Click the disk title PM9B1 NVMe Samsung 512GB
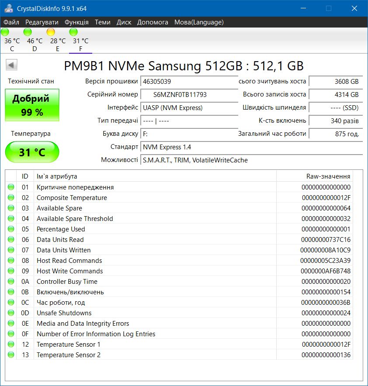368x386 pixels. click(x=184, y=66)
